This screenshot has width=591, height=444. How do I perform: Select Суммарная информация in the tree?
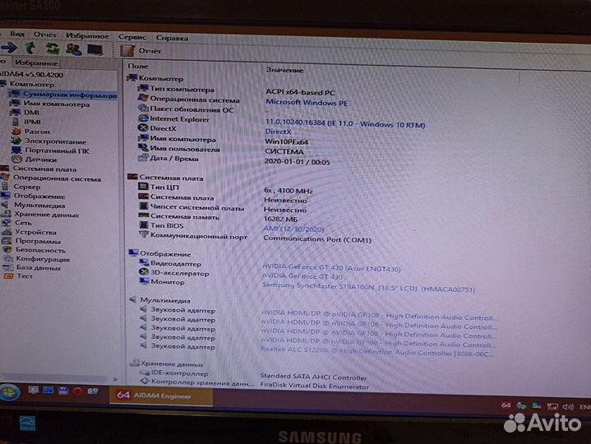[x=70, y=95]
